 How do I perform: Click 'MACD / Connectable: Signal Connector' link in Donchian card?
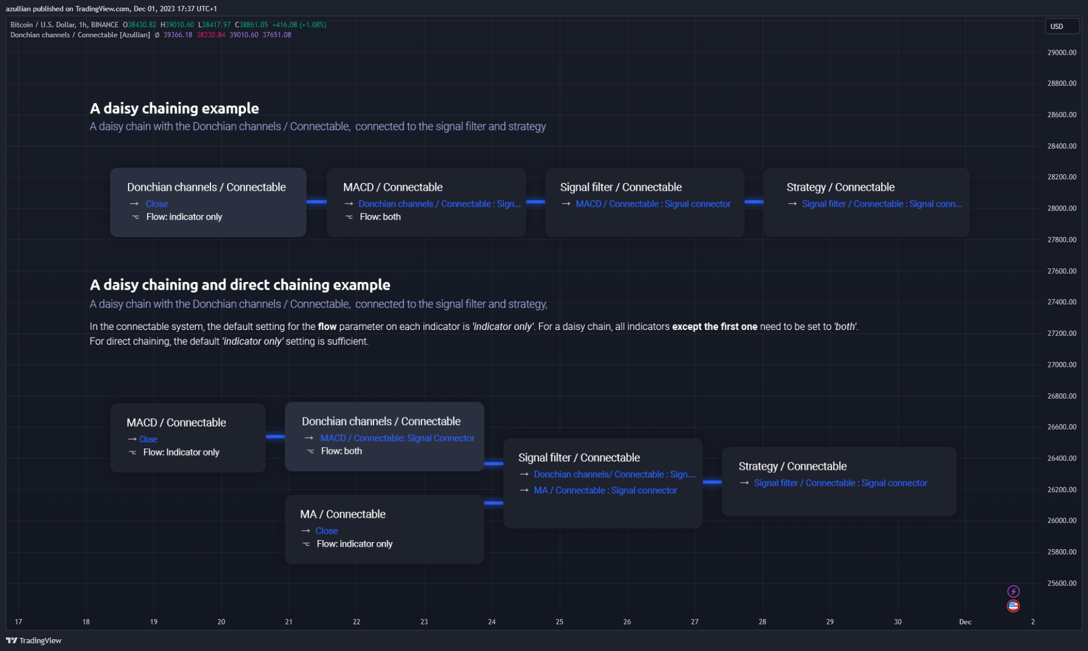click(x=397, y=438)
